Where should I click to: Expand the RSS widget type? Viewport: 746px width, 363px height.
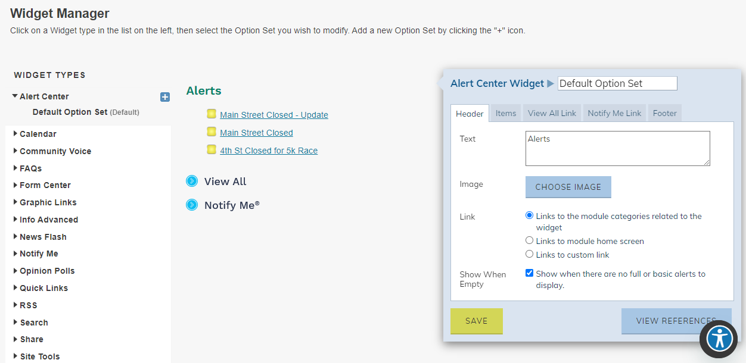pos(15,305)
